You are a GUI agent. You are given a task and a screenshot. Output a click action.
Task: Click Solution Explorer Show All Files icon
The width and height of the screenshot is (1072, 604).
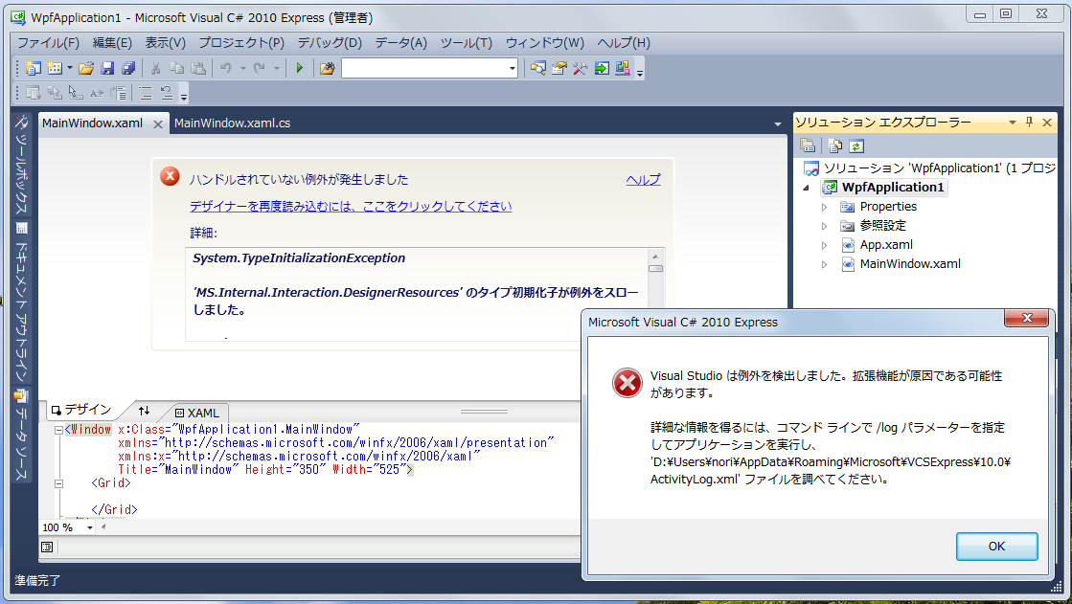click(x=834, y=145)
